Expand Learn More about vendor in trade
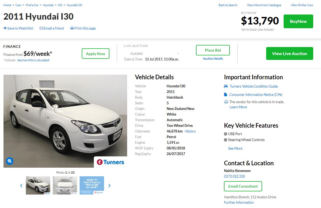 (x=238, y=107)
